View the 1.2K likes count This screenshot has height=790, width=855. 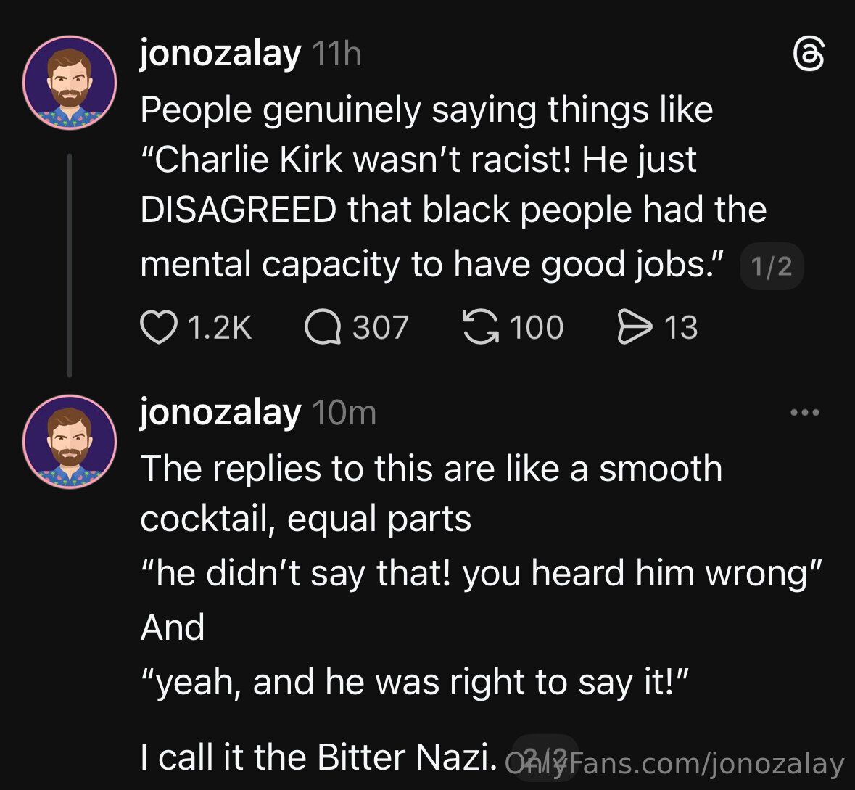point(219,328)
